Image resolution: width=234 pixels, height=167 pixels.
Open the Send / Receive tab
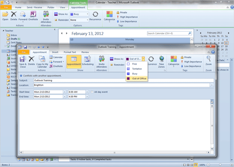[34, 8]
